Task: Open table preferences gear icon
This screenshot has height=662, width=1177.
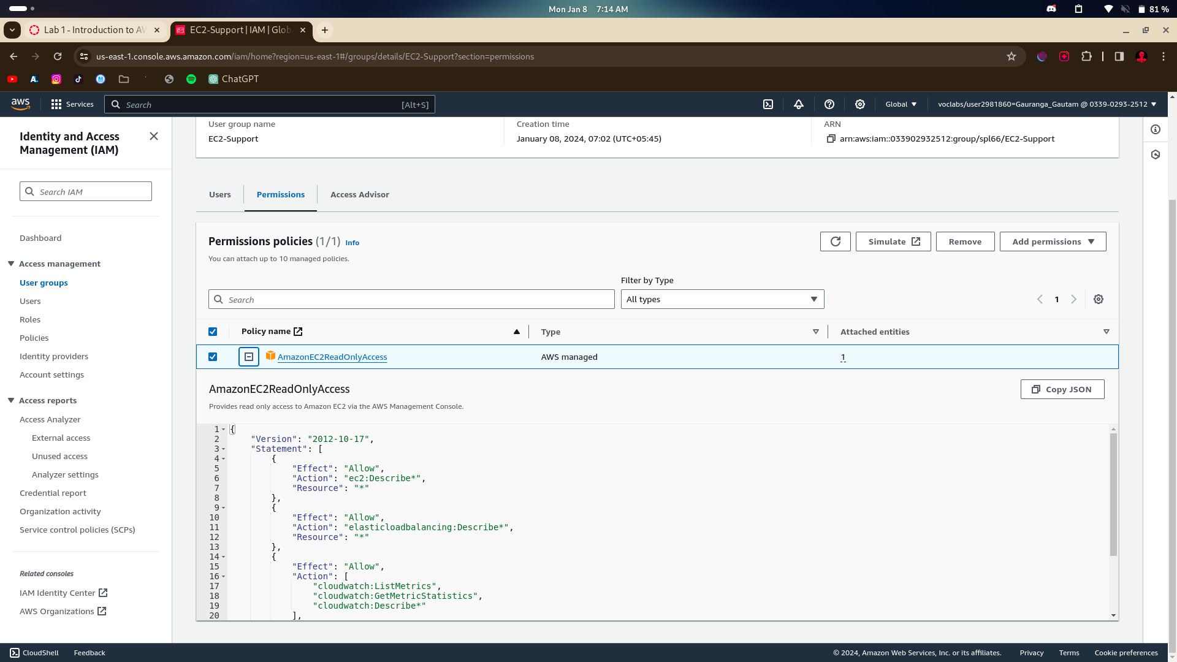Action: point(1099,299)
